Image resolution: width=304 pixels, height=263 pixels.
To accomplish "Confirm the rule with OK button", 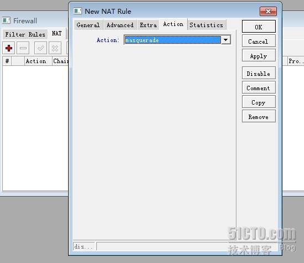I will tap(259, 27).
